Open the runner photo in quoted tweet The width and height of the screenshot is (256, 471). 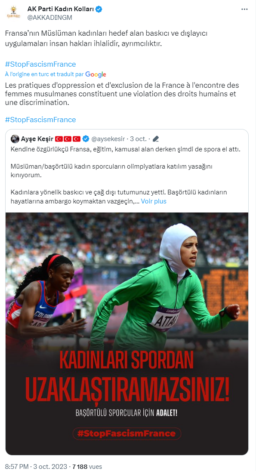coord(127,333)
